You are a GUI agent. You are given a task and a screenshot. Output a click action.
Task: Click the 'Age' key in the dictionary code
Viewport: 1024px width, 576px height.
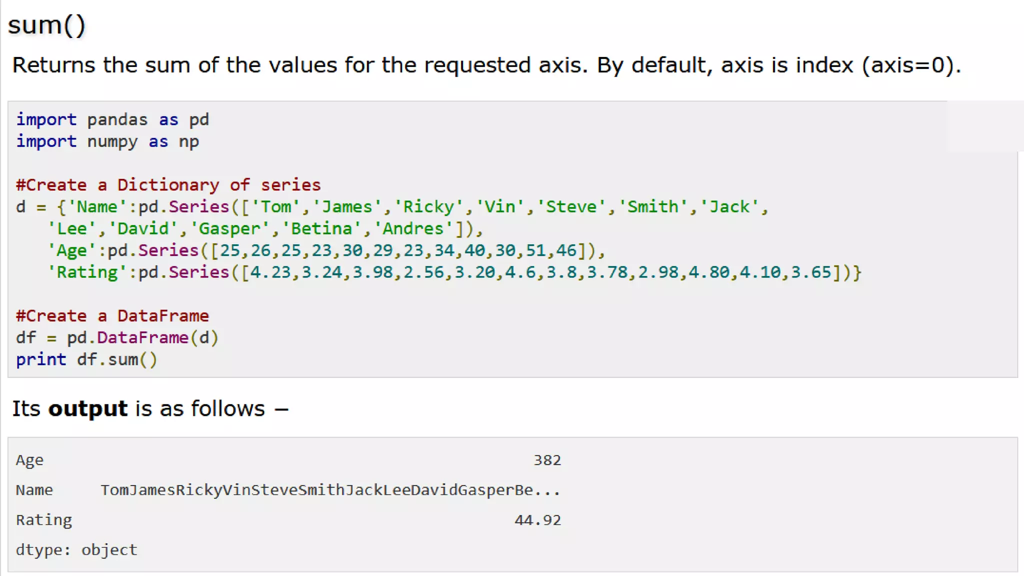(71, 250)
